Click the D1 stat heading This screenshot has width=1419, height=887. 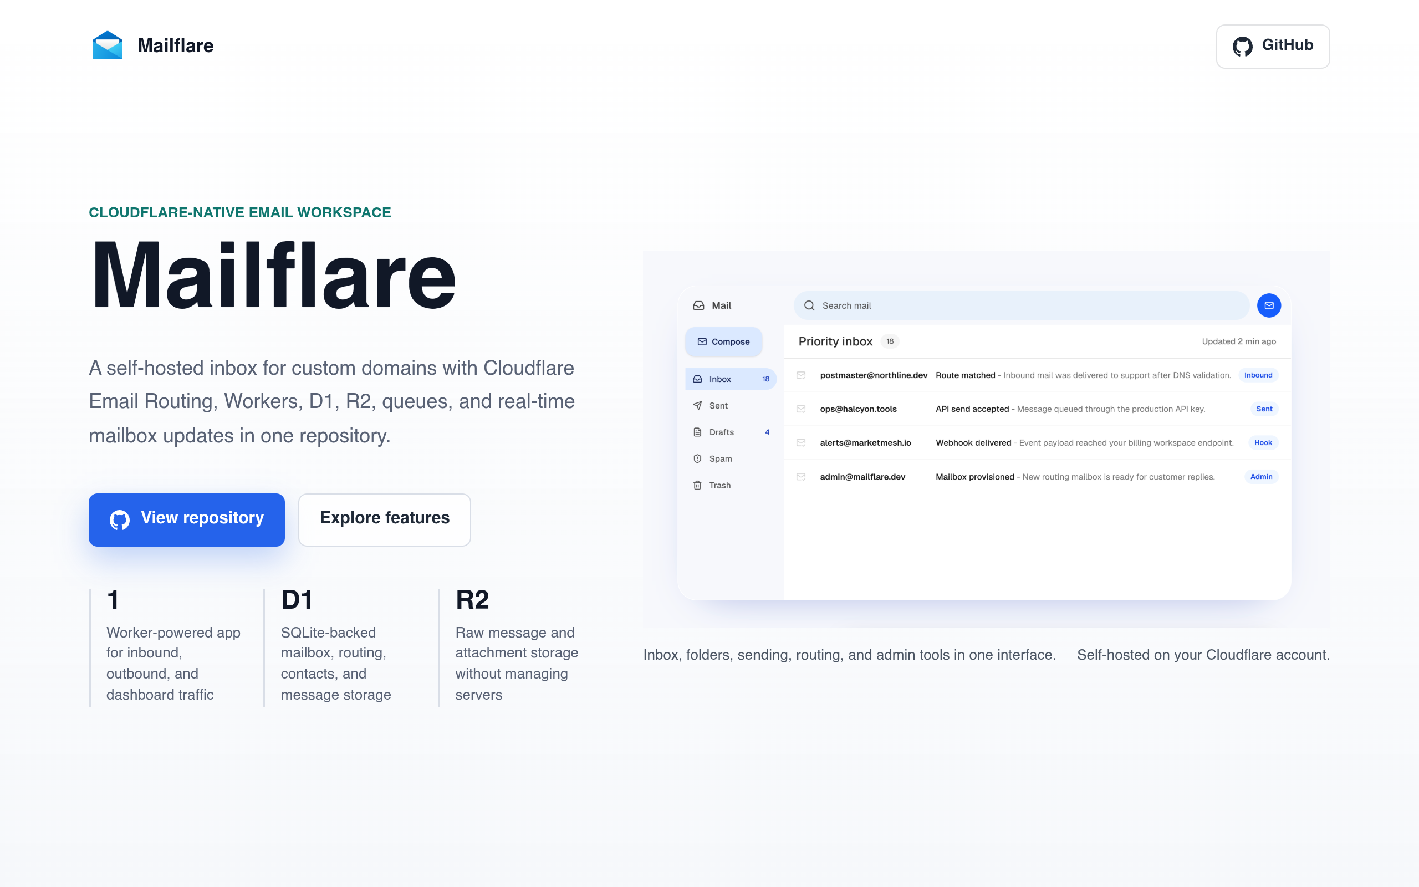tap(297, 599)
